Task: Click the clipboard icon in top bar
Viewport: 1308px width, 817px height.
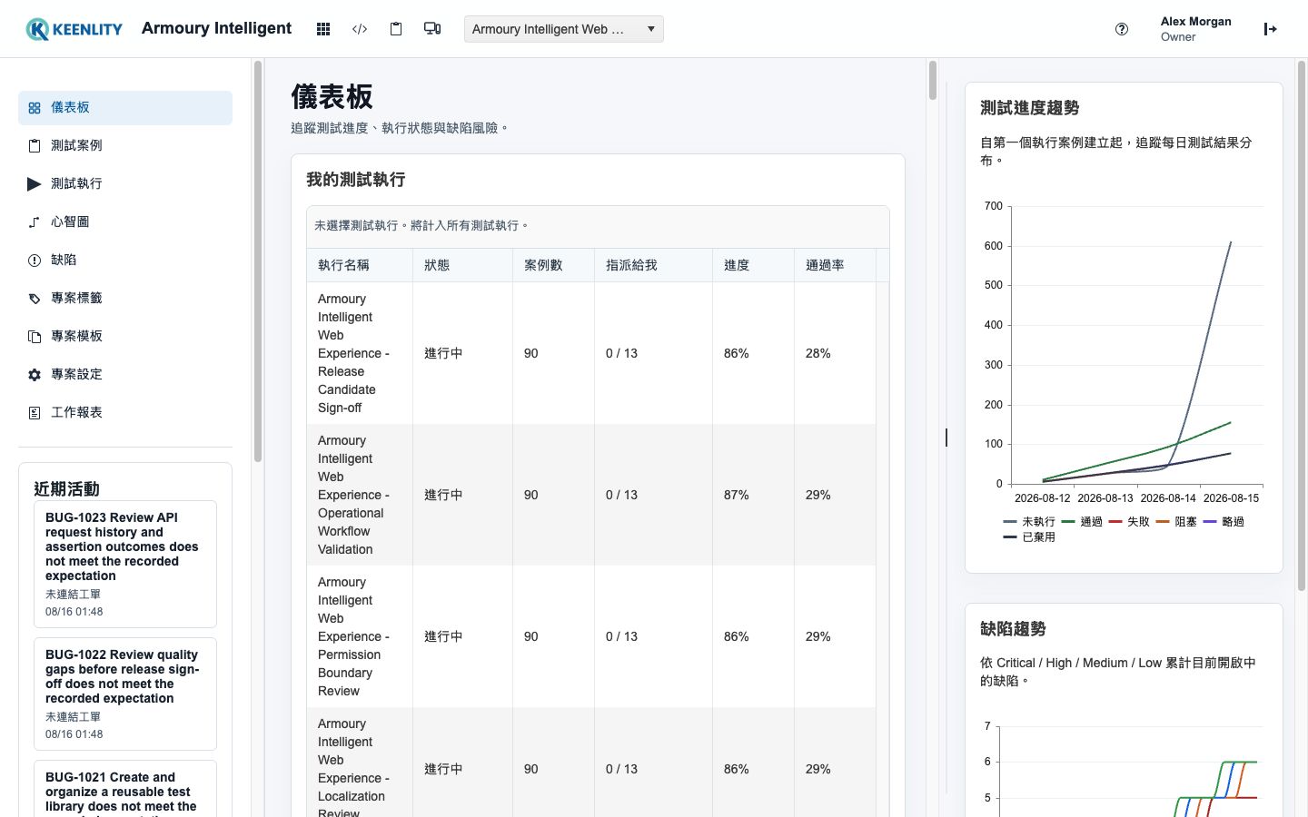Action: 396,29
